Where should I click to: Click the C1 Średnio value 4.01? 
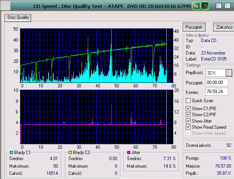point(54,159)
